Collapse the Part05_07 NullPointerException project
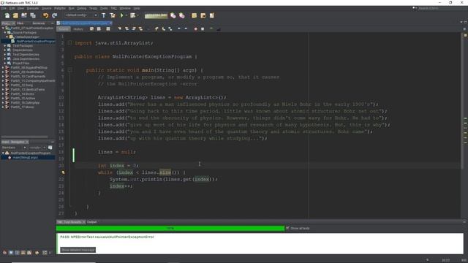468x263 pixels. [x=3, y=28]
